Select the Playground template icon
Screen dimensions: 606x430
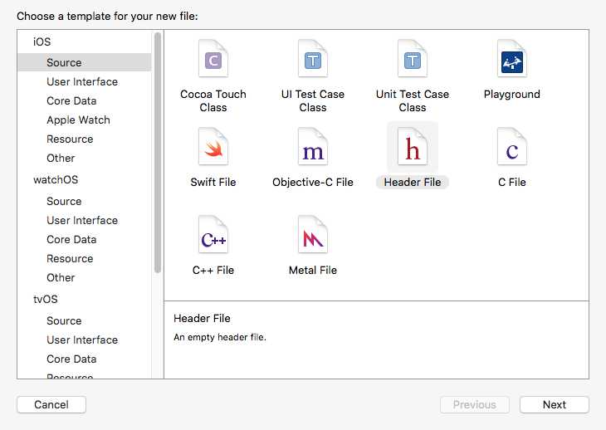point(512,59)
